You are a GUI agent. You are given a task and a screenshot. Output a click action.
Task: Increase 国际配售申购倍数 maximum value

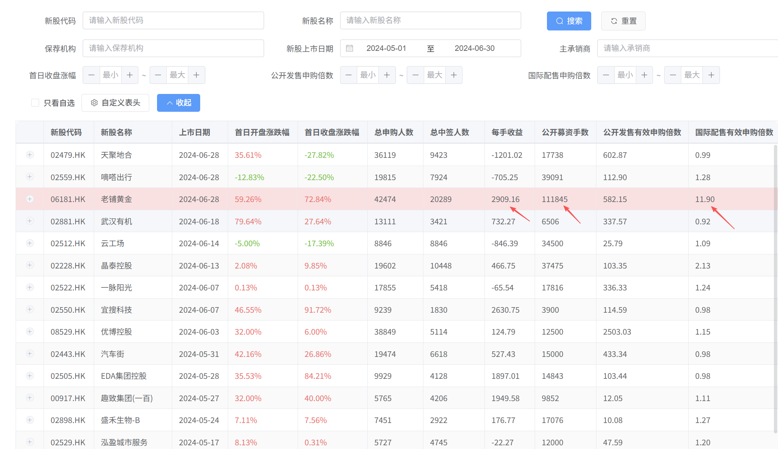[x=711, y=75]
